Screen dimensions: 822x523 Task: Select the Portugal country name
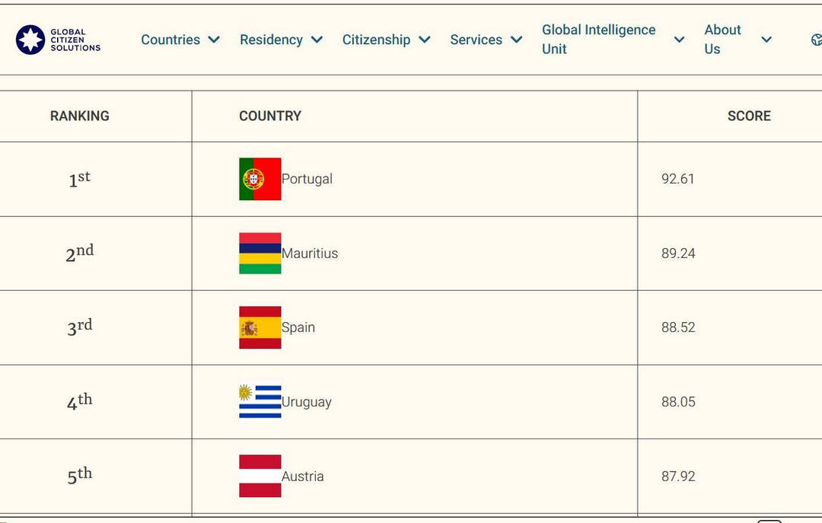(x=307, y=179)
